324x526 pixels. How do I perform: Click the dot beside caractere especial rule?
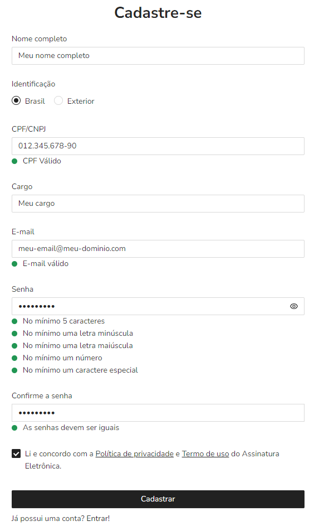pyautogui.click(x=14, y=370)
